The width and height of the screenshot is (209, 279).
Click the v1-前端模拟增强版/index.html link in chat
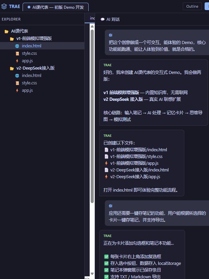(139, 150)
